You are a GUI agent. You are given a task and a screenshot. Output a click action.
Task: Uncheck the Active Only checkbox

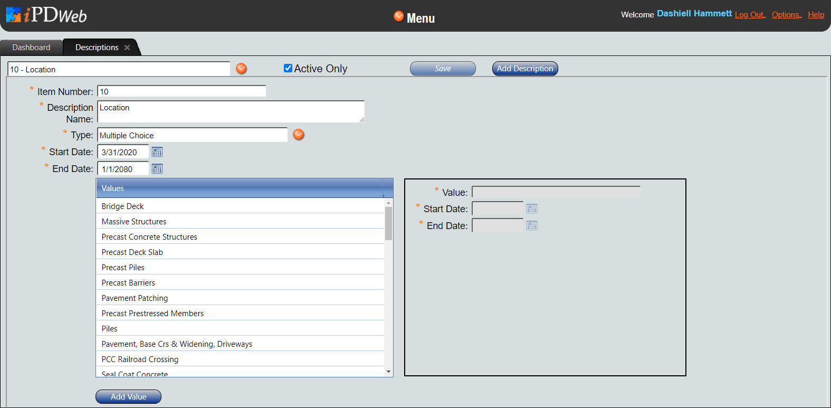(x=288, y=68)
